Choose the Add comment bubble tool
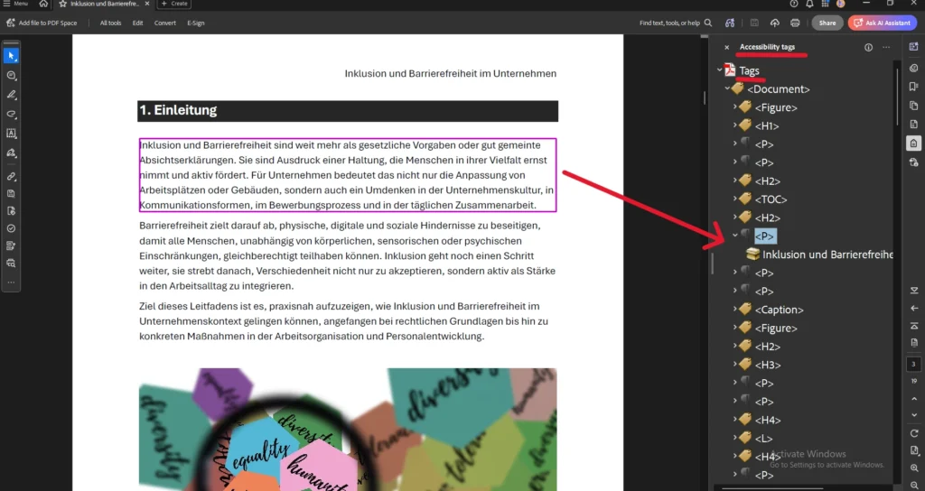Viewport: 925px width, 491px height. pos(11,76)
